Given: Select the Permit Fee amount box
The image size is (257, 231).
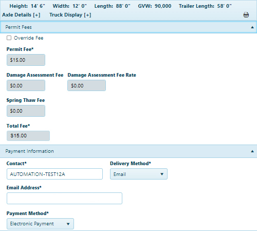Looking at the screenshot, I should (26, 60).
